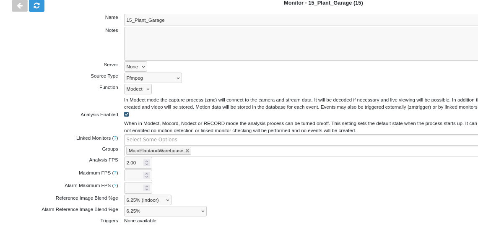
Task: Click the page title Monitor - 15_Plant_Garage (15)
Action: click(323, 3)
